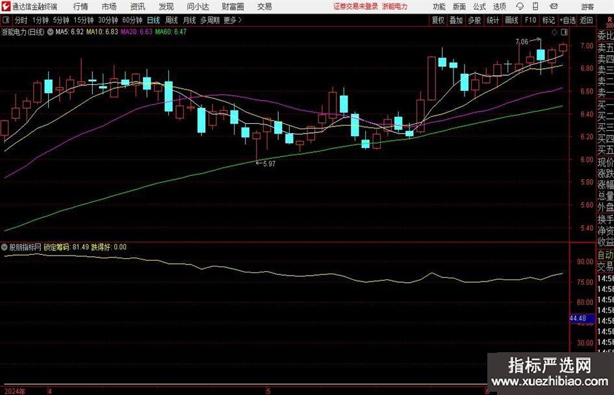Open the 行情 menu
The width and height of the screenshot is (614, 395).
coord(81,6)
